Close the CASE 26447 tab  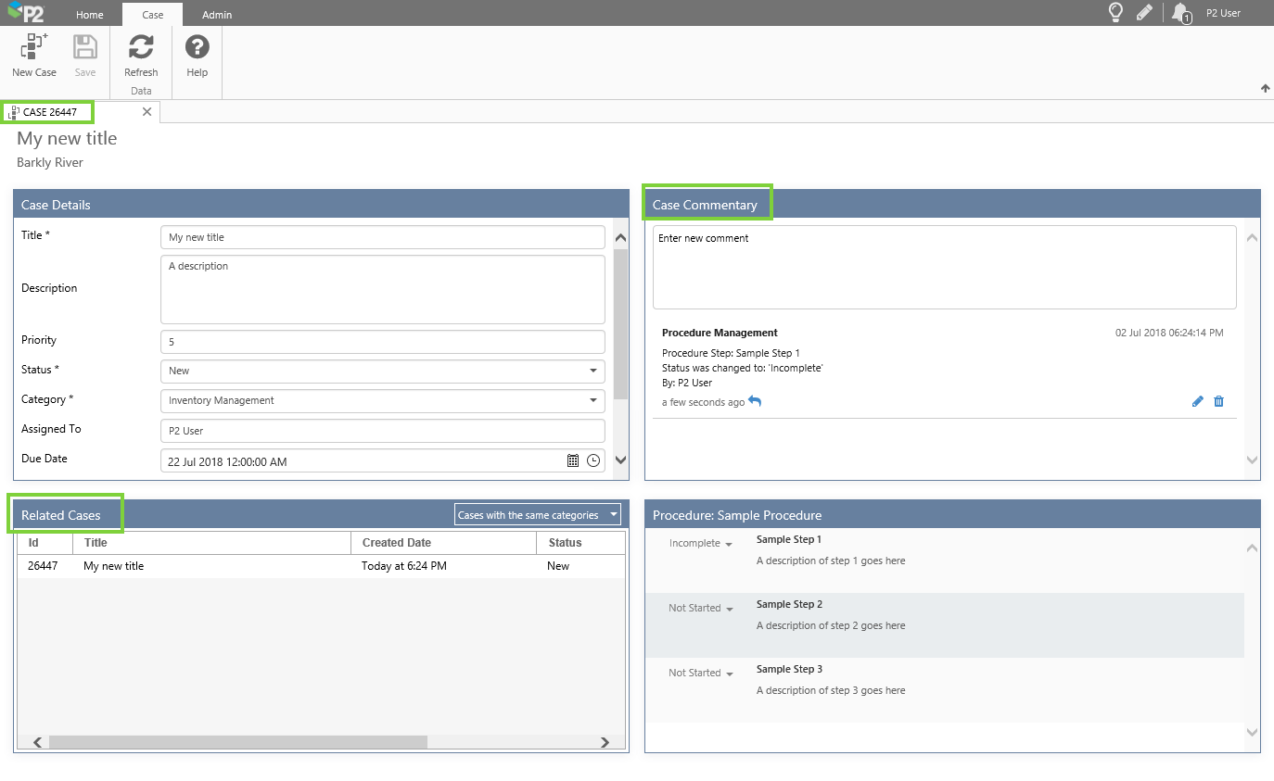[147, 112]
